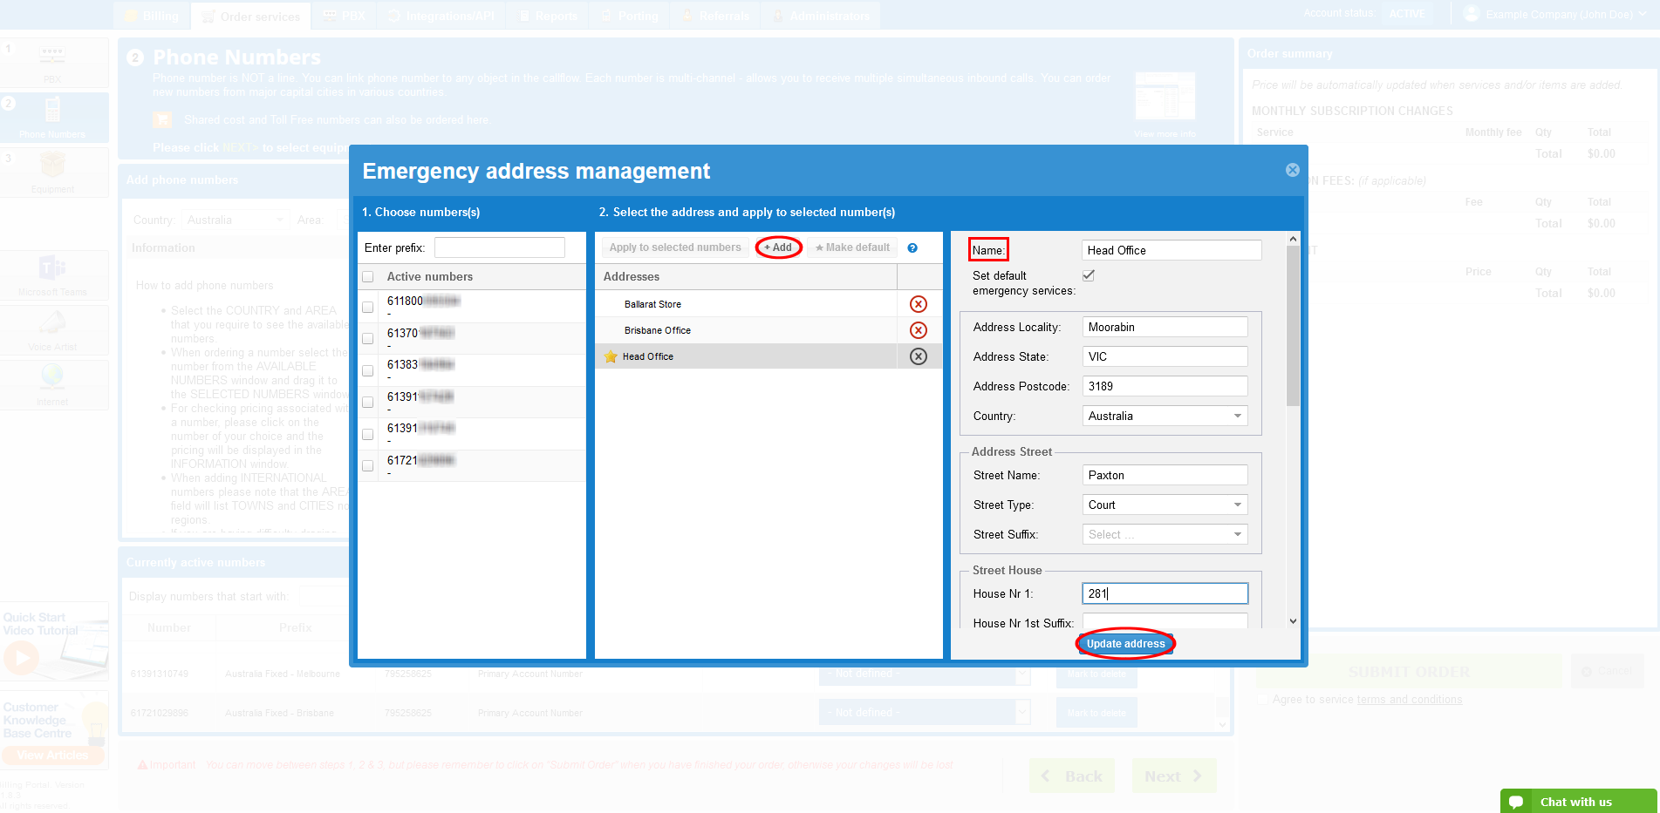Click the gold star beside Head Office
1660x813 pixels.
point(611,356)
